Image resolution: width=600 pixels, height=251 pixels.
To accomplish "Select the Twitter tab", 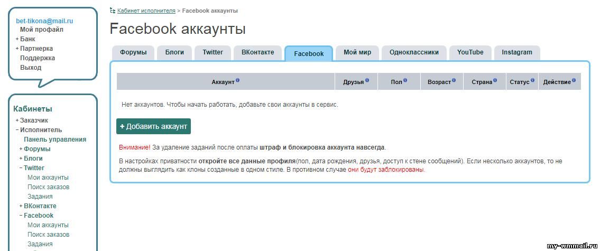I will (x=213, y=53).
